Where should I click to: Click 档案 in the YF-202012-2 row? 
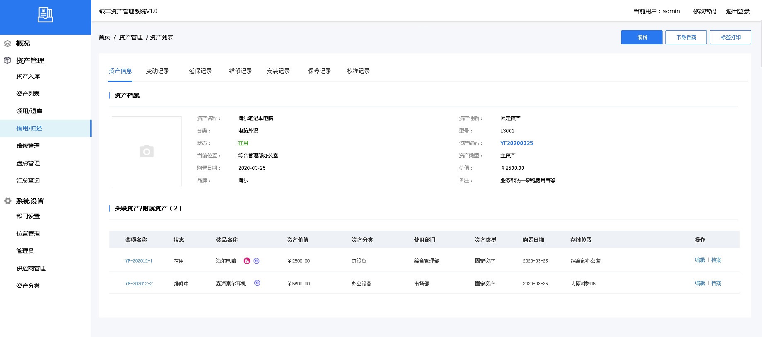click(x=716, y=284)
